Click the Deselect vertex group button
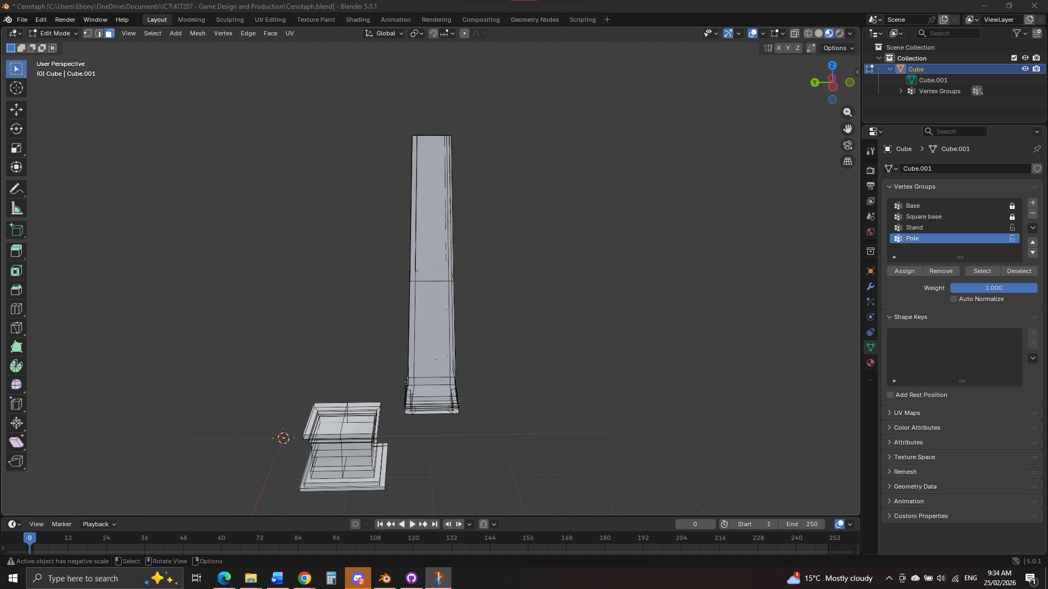 [x=1019, y=271]
